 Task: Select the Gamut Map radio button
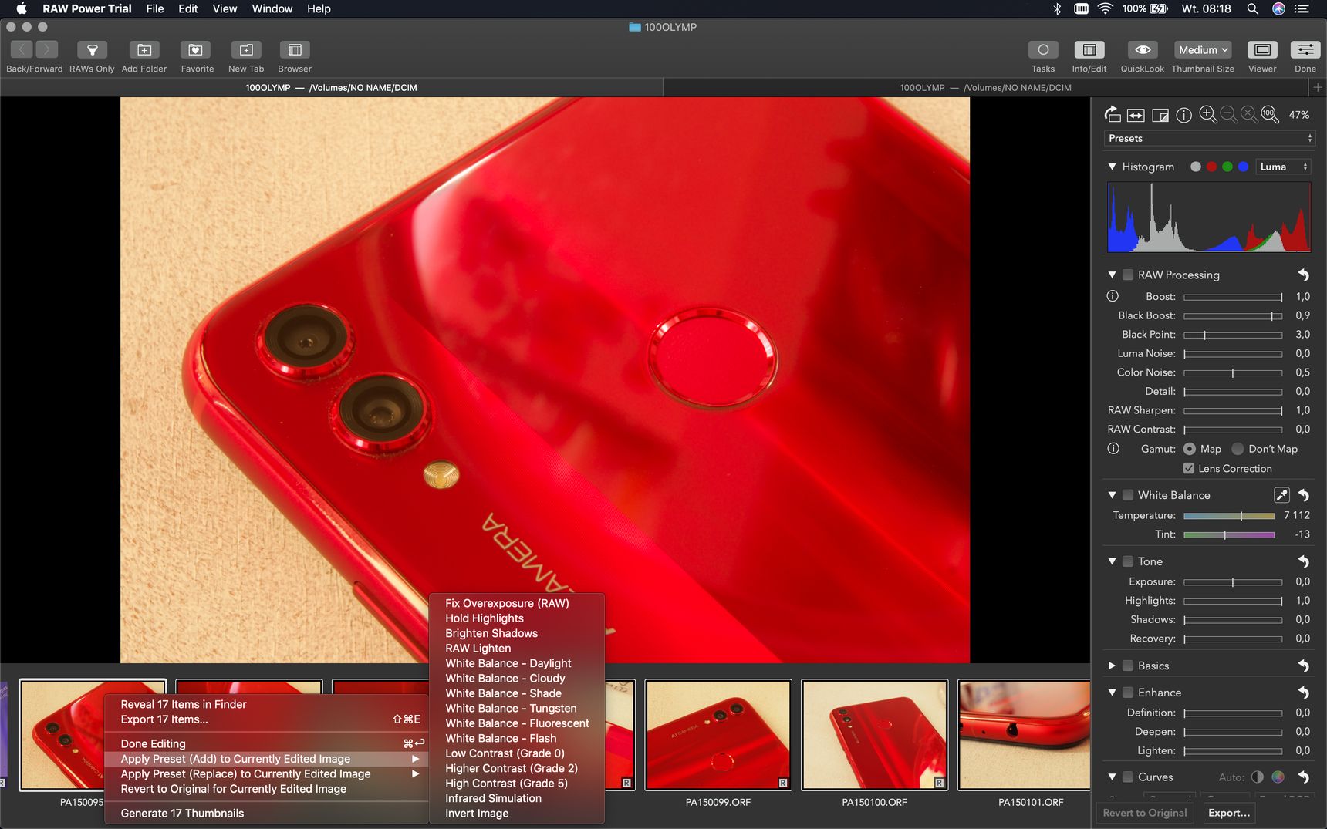tap(1190, 449)
